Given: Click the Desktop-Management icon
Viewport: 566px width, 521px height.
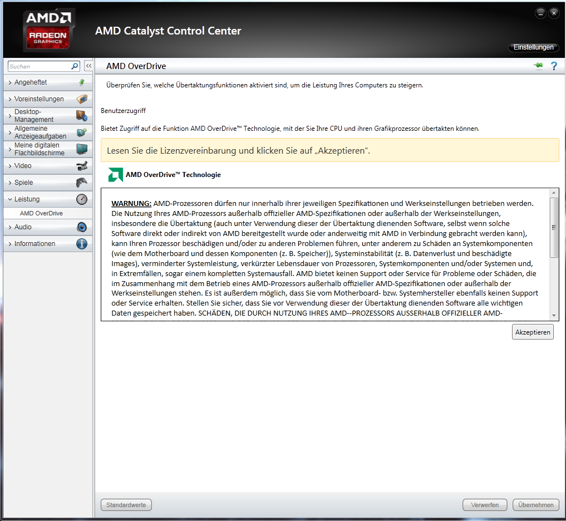Looking at the screenshot, I should (82, 116).
